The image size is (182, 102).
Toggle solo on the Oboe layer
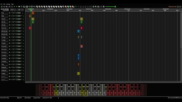[x=15, y=16]
